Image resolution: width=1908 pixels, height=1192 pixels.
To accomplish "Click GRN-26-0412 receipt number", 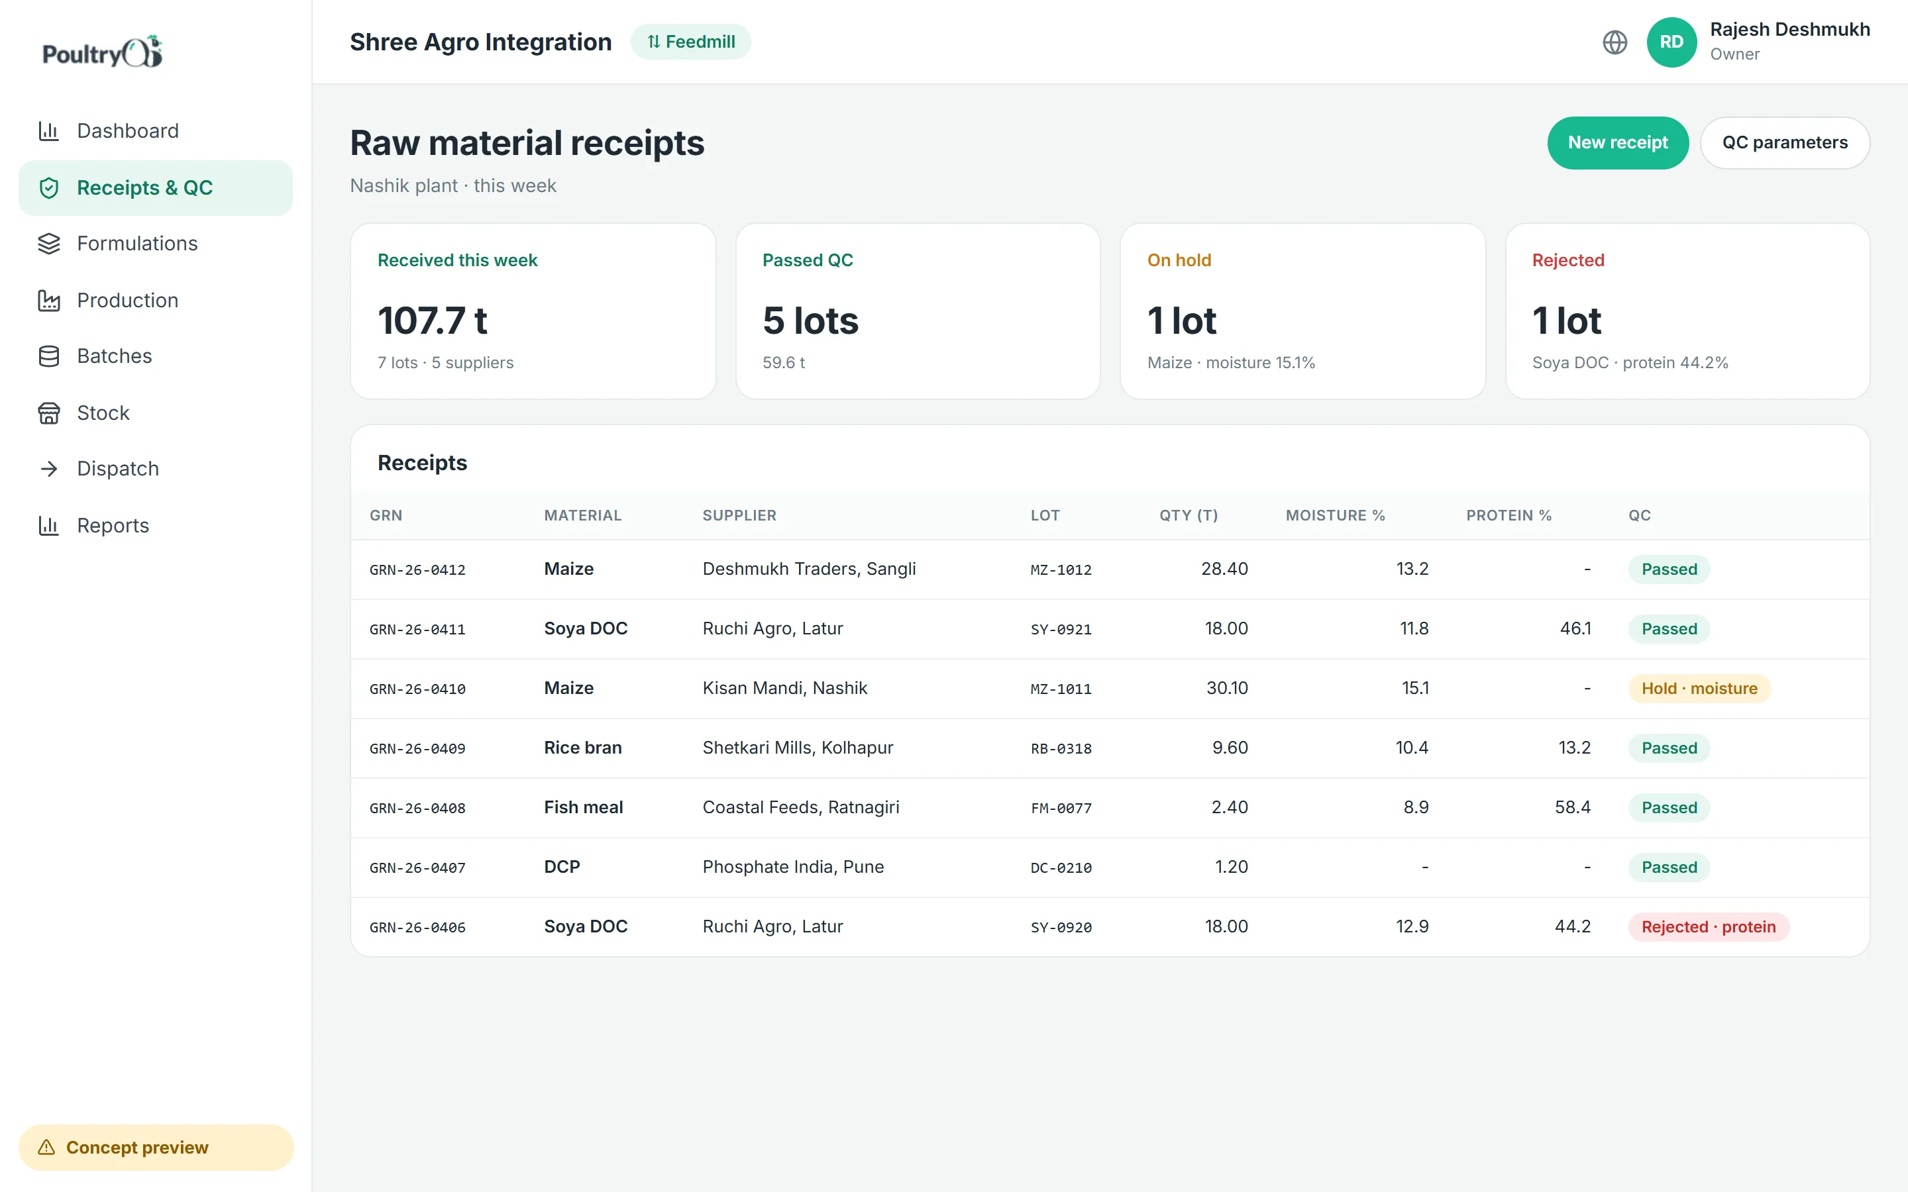I will (417, 570).
